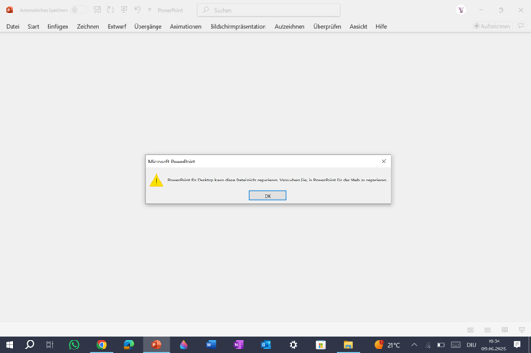Expand the quick access toolbar customize dropdown
531x353 pixels.
coord(149,10)
